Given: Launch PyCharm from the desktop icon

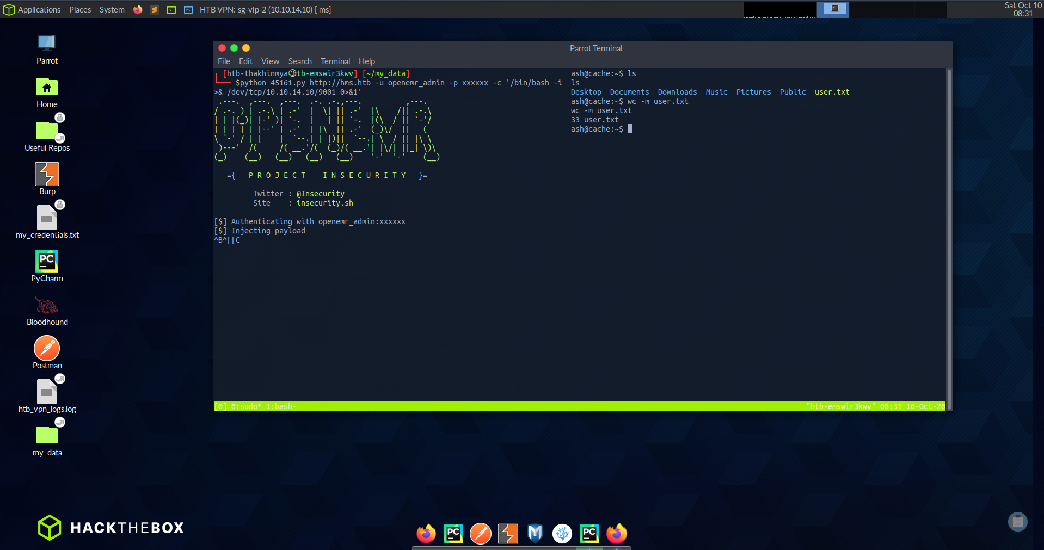Looking at the screenshot, I should point(47,267).
